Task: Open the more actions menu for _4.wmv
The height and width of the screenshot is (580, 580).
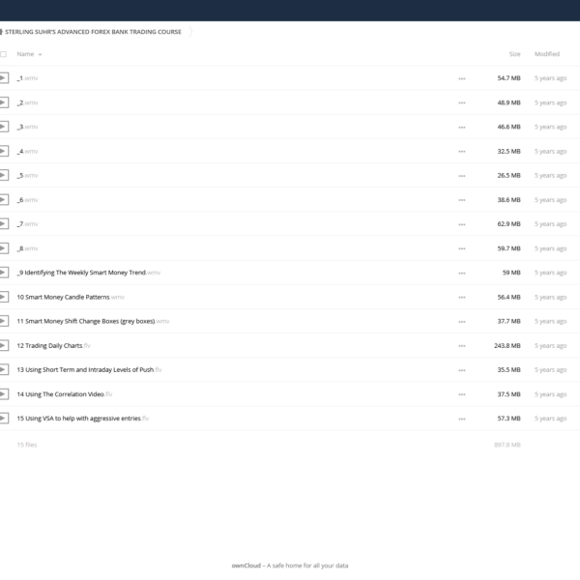Action: point(462,152)
